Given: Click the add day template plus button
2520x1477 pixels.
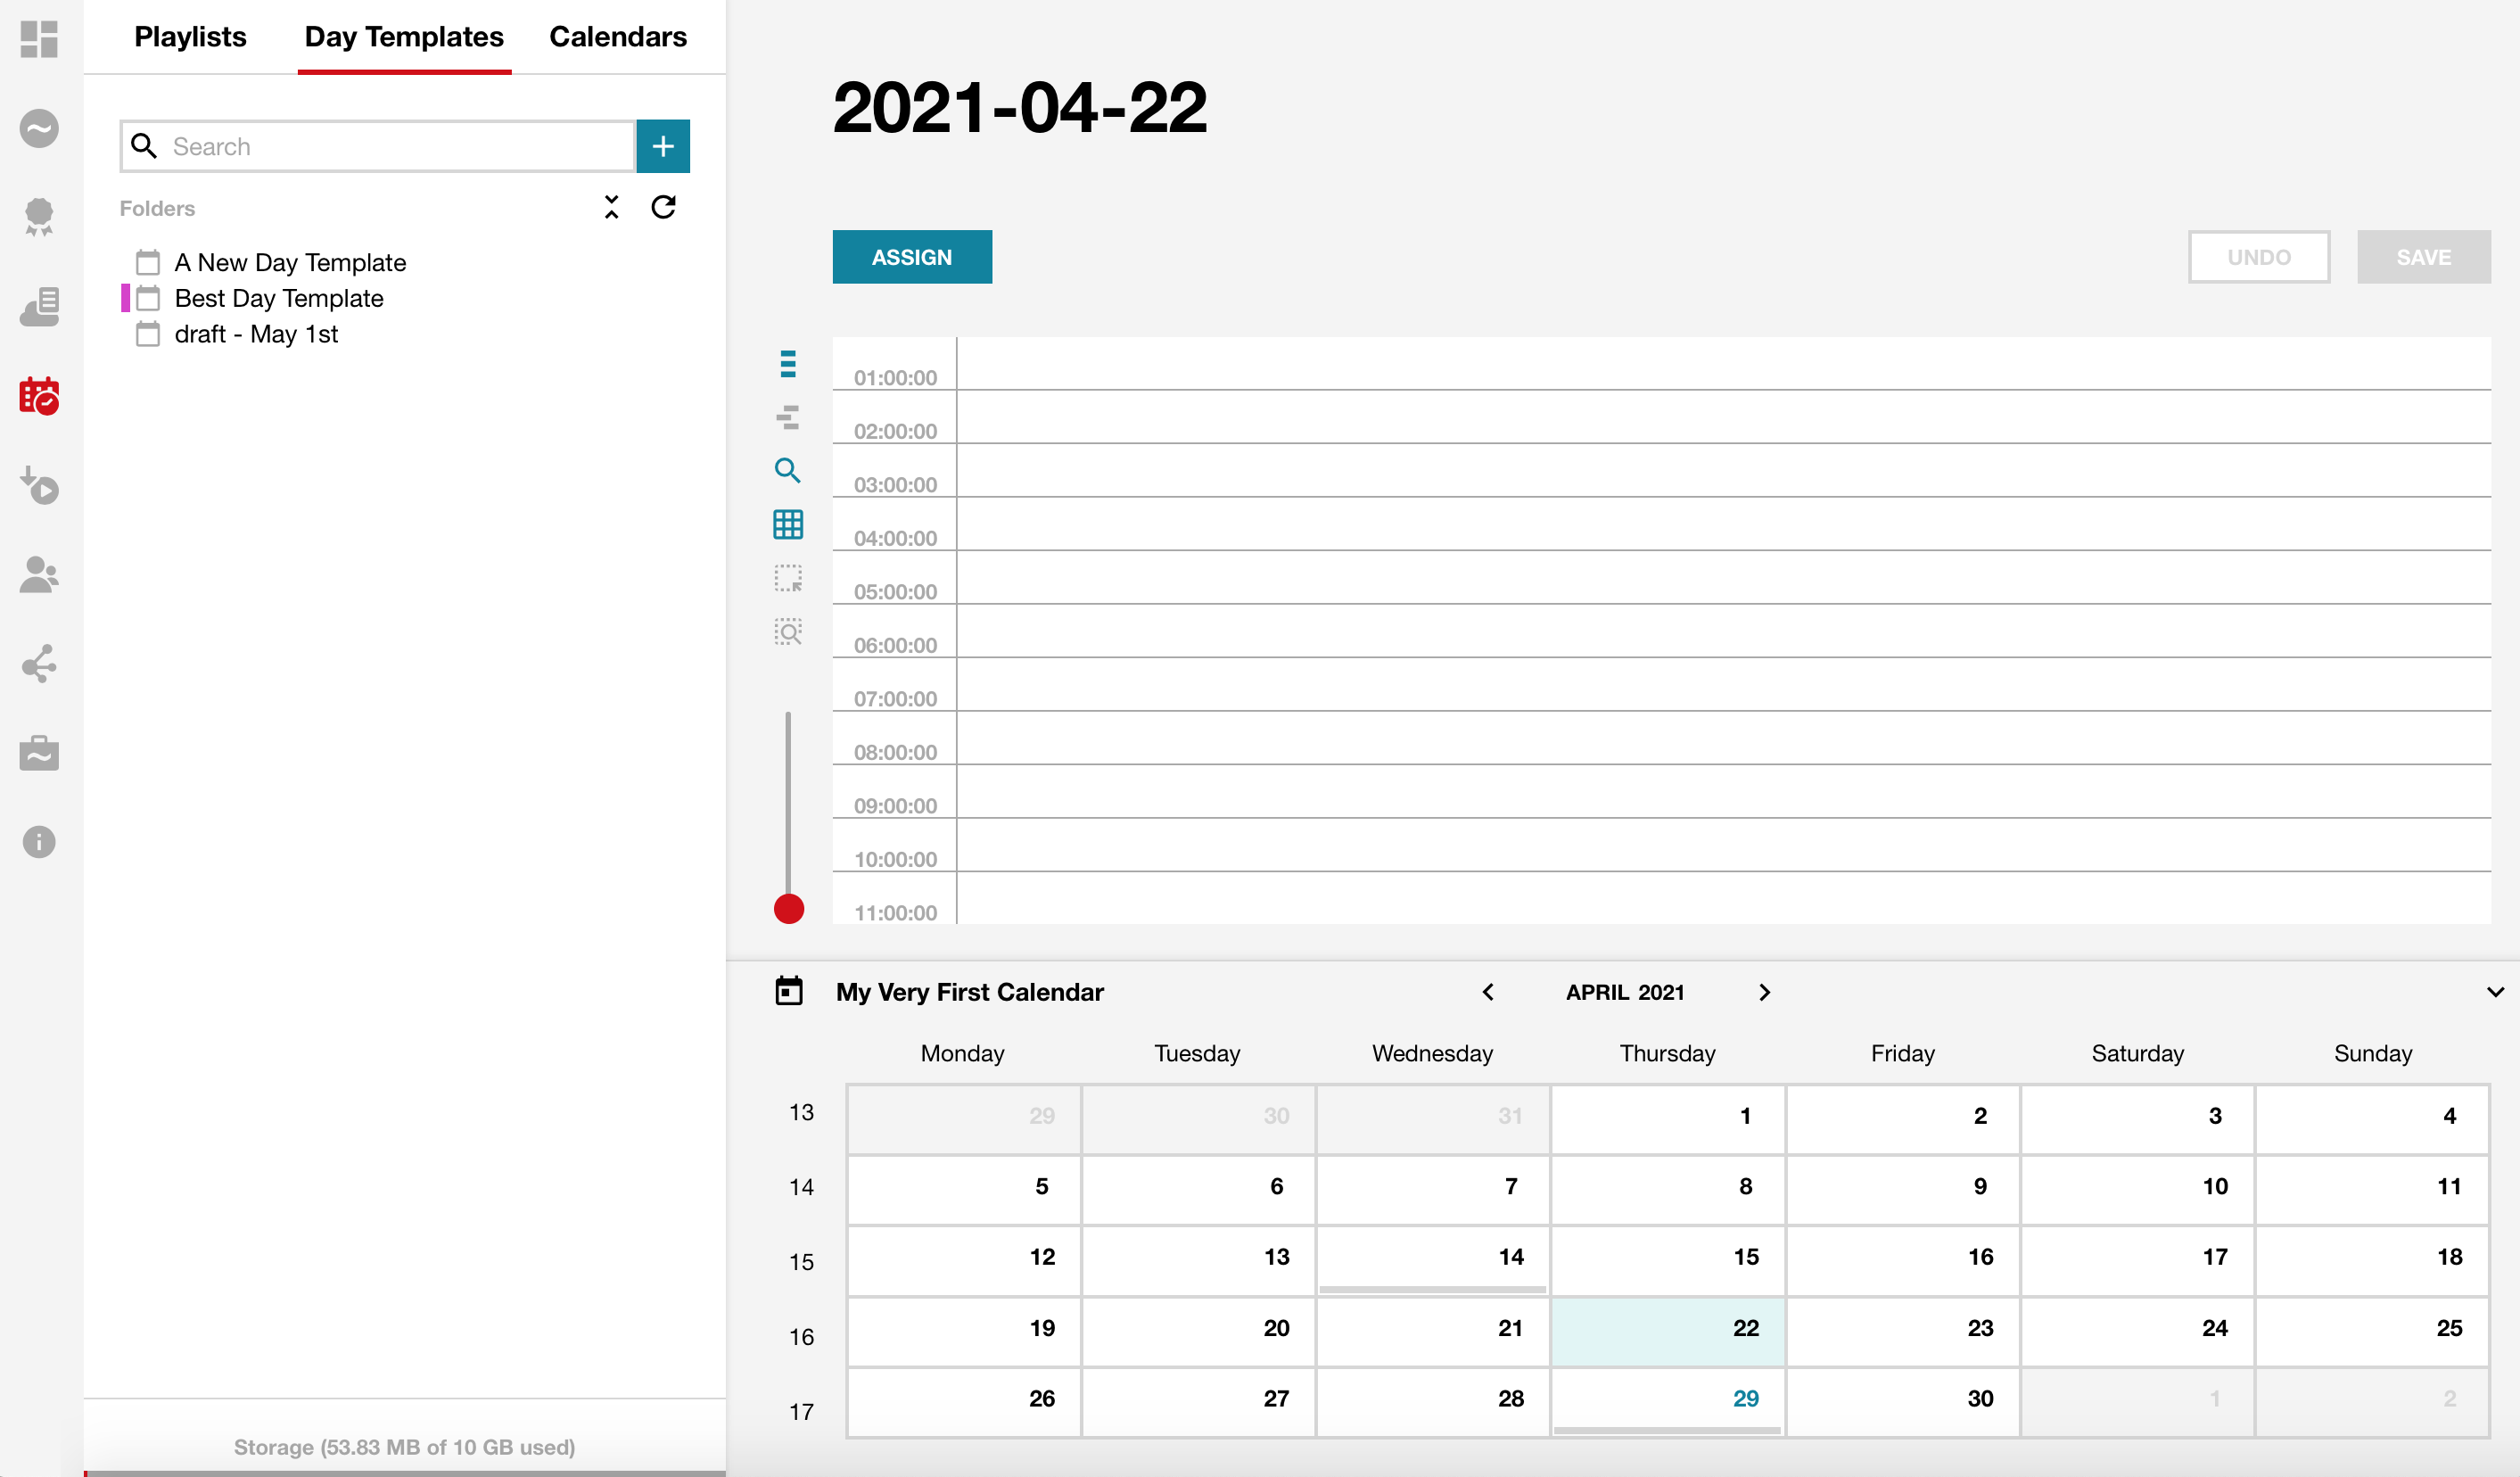Looking at the screenshot, I should point(663,146).
